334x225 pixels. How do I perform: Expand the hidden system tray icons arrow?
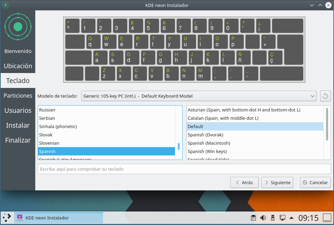click(291, 218)
